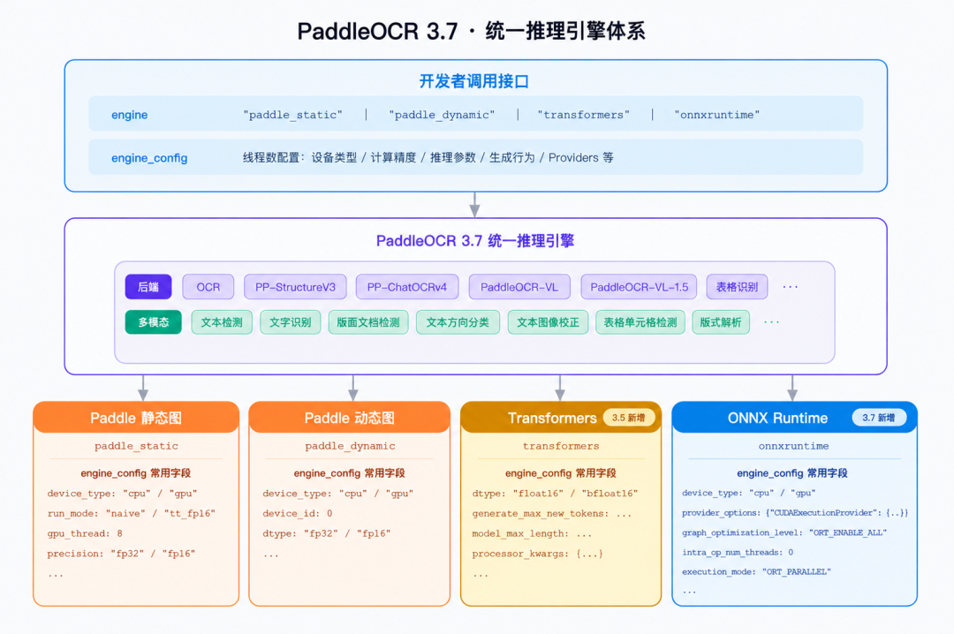
Task: Click the intra_op_num_threads: 0 line
Action: pos(738,553)
